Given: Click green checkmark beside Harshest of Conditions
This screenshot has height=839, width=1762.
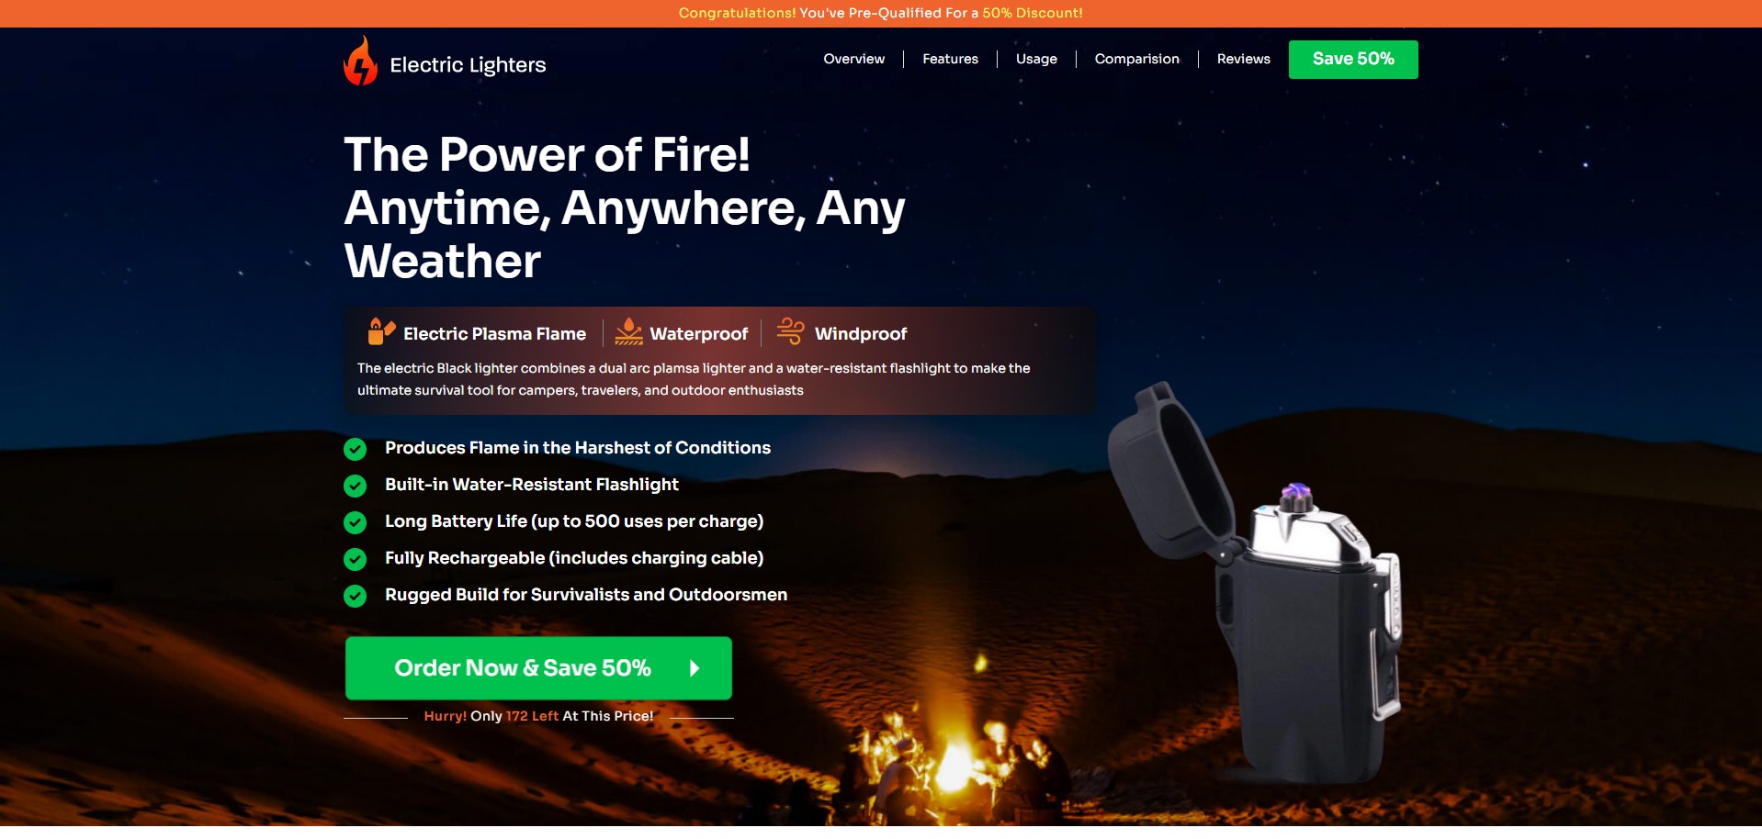Looking at the screenshot, I should (355, 449).
